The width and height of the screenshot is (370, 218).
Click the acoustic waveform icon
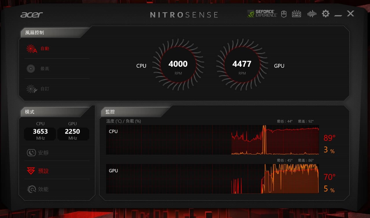[x=312, y=13]
